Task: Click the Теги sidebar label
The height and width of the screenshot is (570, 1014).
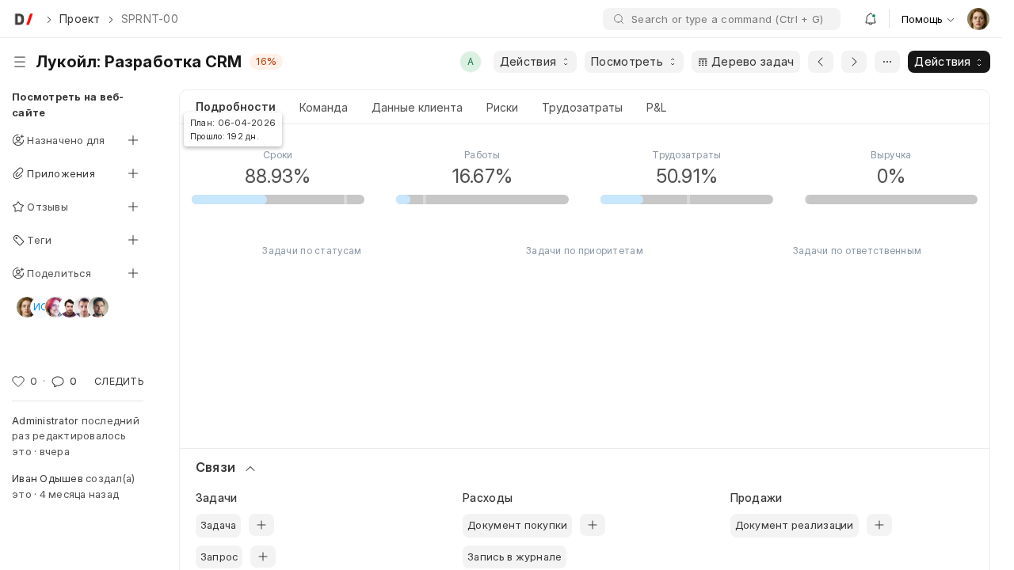Action: 39,240
